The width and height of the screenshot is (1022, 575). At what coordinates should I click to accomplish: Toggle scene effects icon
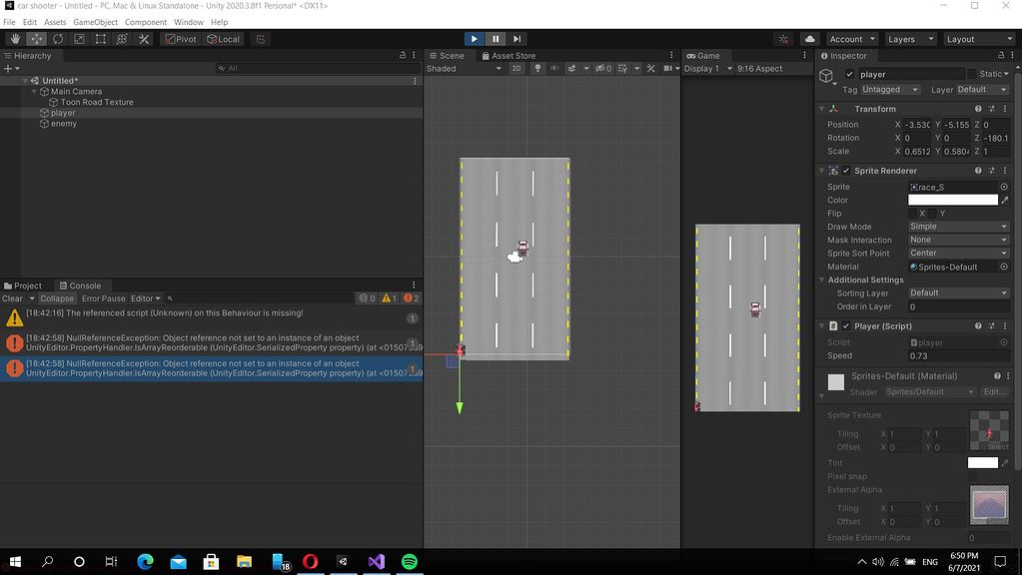point(571,68)
